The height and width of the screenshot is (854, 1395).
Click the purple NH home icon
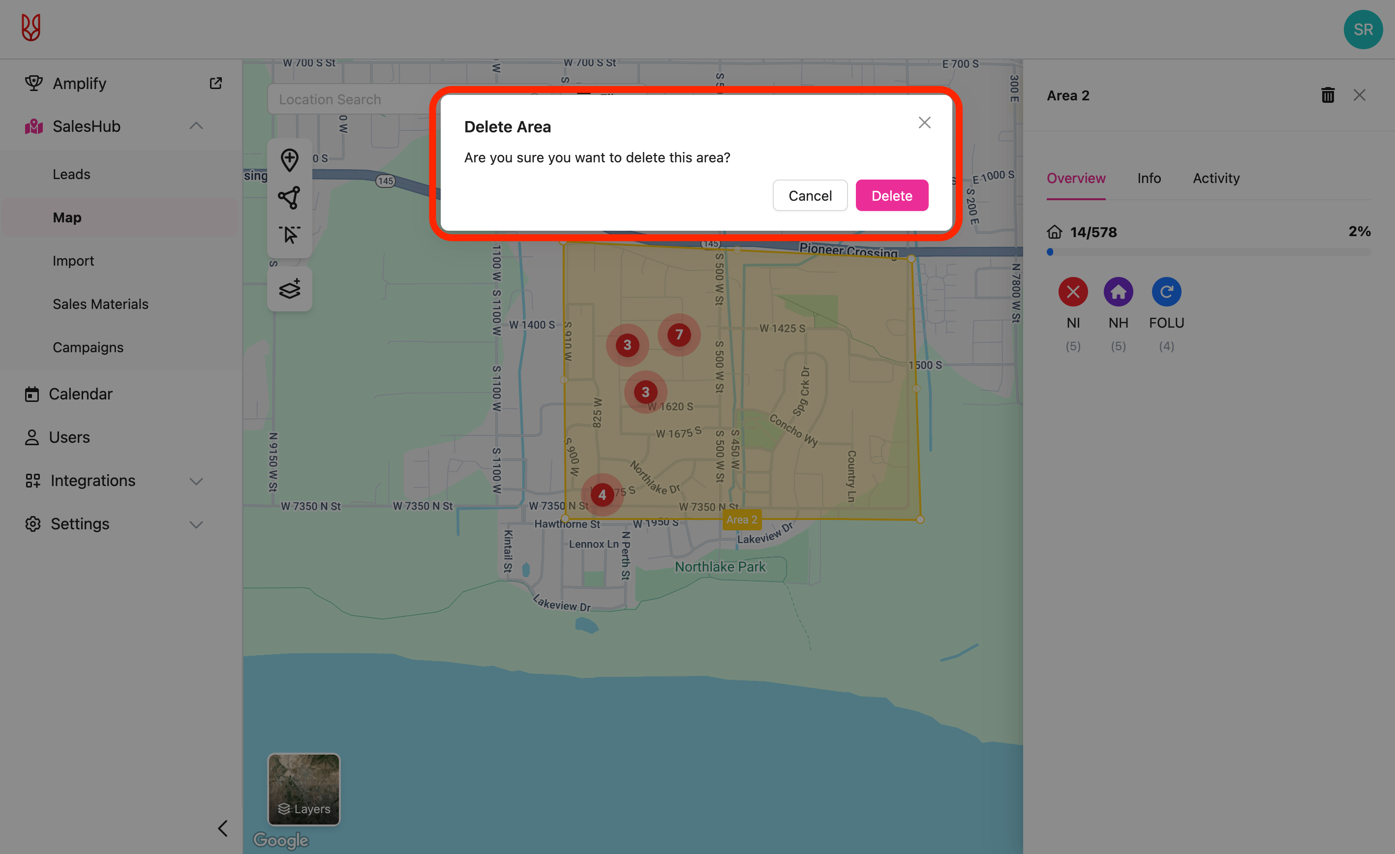click(1118, 292)
